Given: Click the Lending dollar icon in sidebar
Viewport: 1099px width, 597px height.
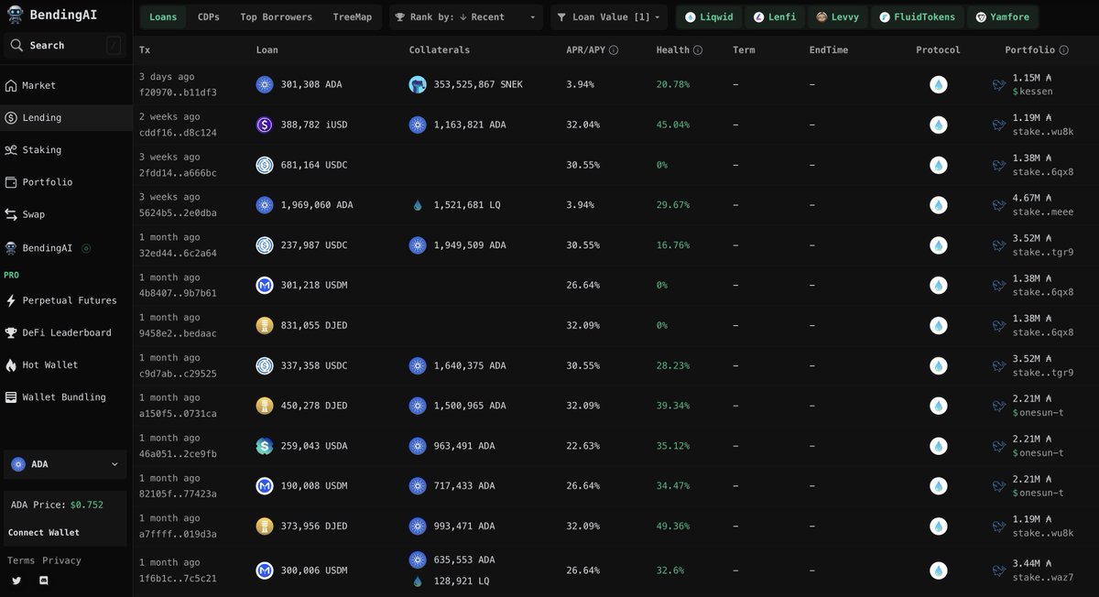Looking at the screenshot, I should click(x=11, y=117).
